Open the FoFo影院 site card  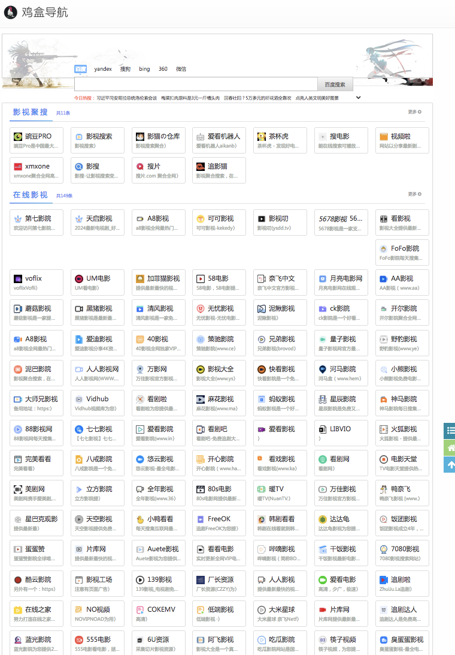click(402, 253)
